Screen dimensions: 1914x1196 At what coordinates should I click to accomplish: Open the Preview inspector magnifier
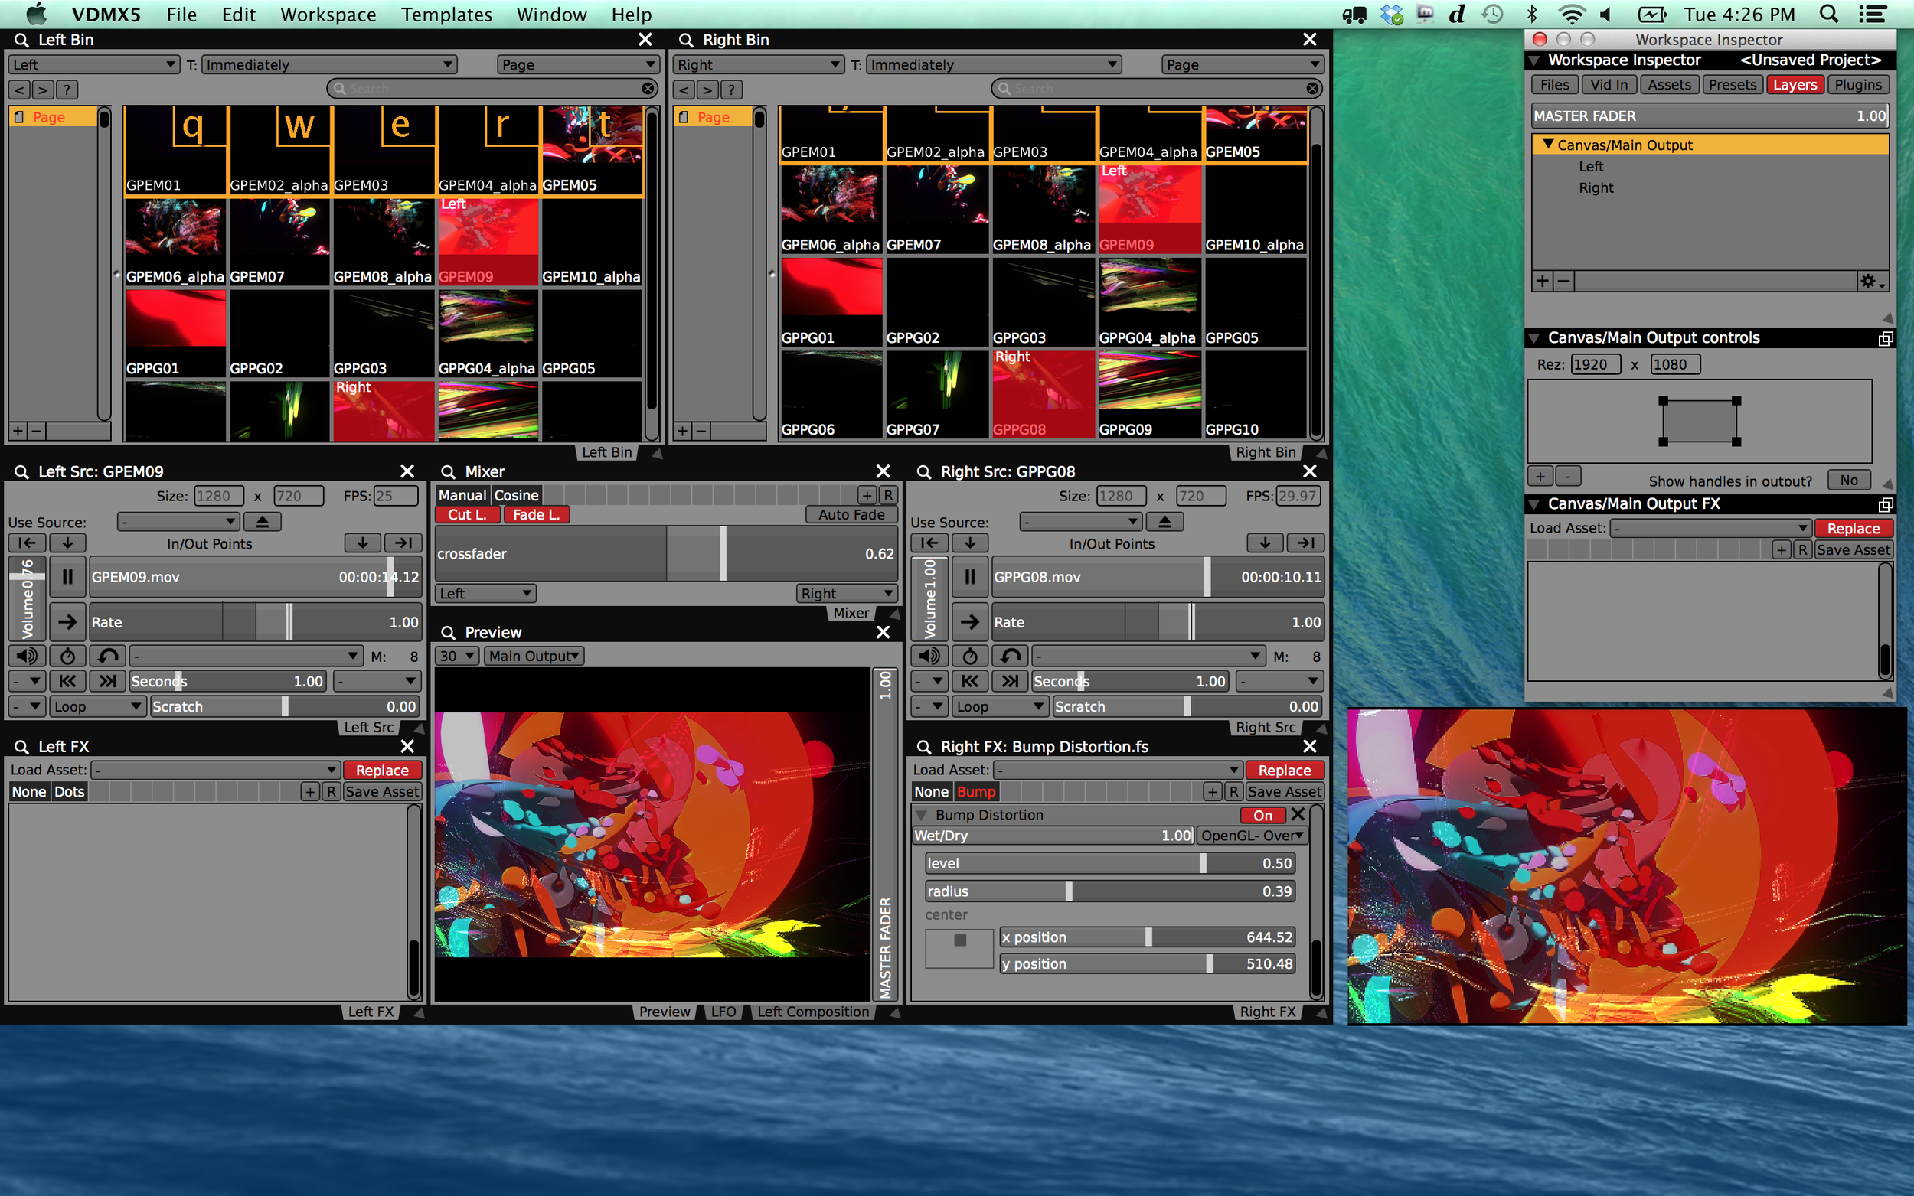pyautogui.click(x=448, y=632)
